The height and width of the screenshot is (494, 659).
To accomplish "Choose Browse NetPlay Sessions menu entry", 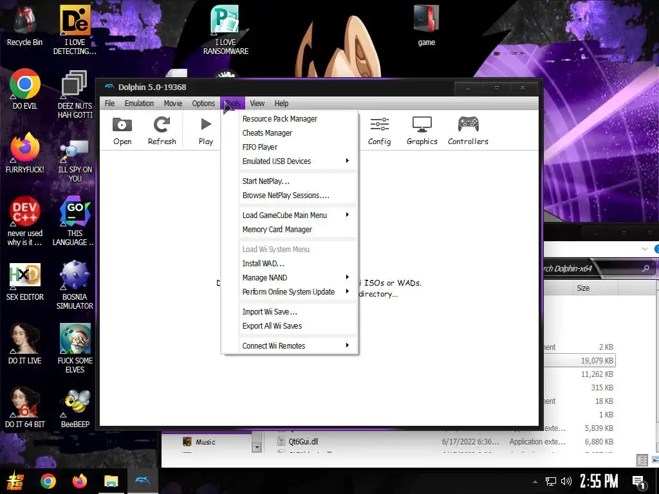I will coord(290,196).
